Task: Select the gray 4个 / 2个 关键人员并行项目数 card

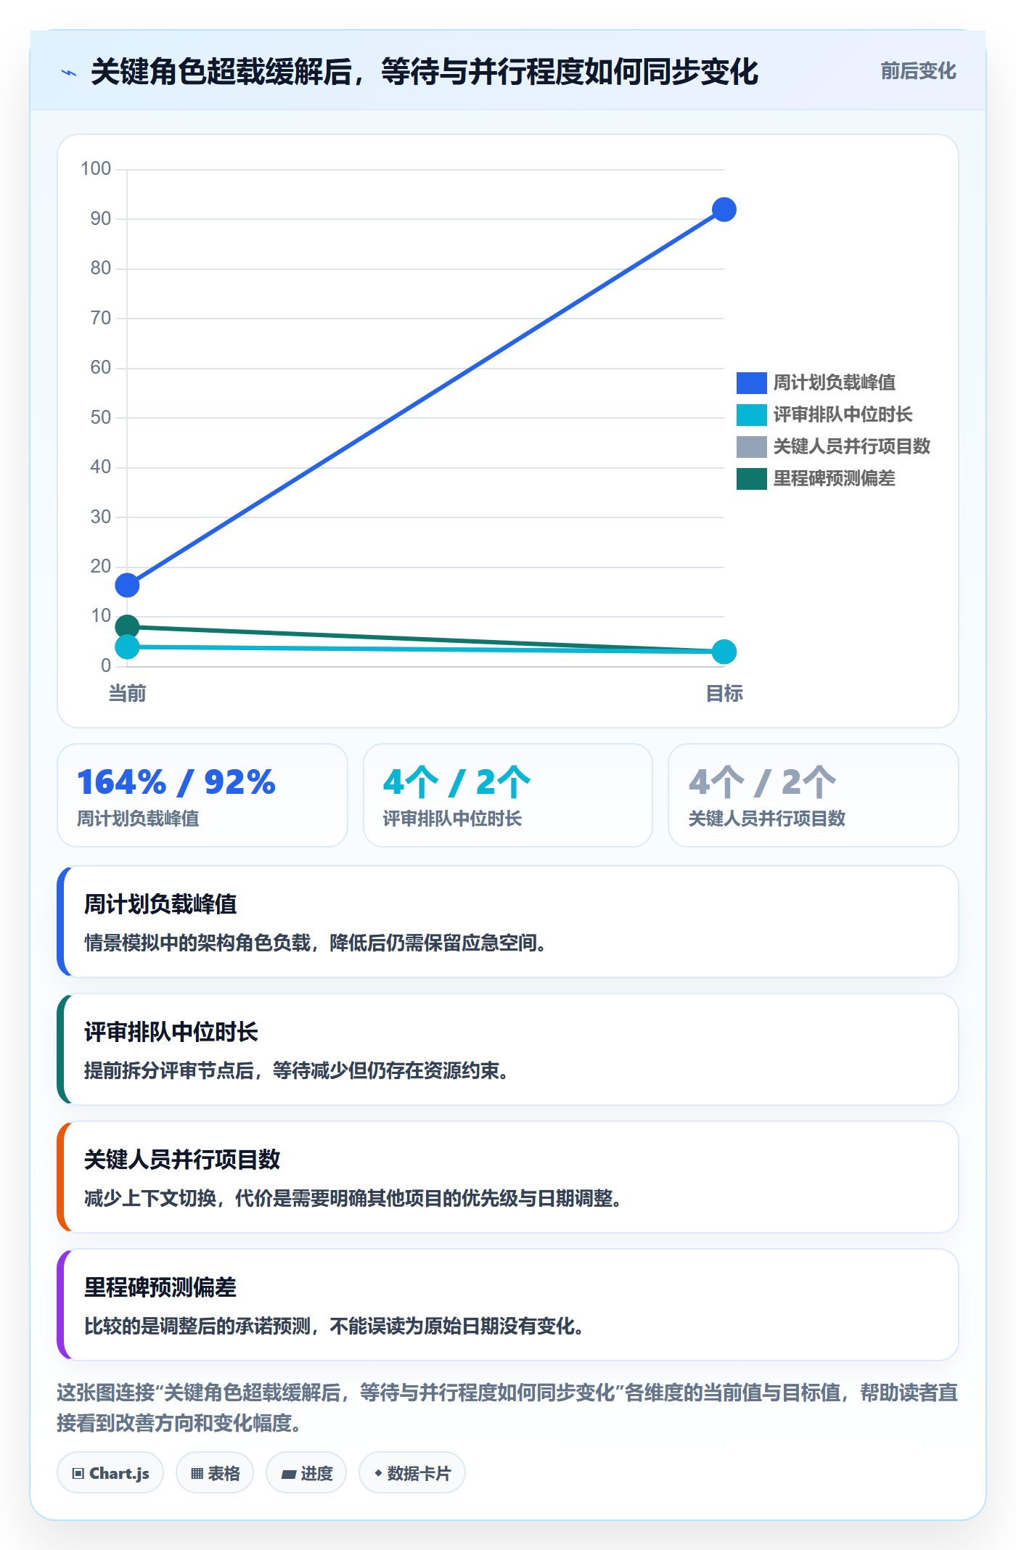Action: click(814, 795)
